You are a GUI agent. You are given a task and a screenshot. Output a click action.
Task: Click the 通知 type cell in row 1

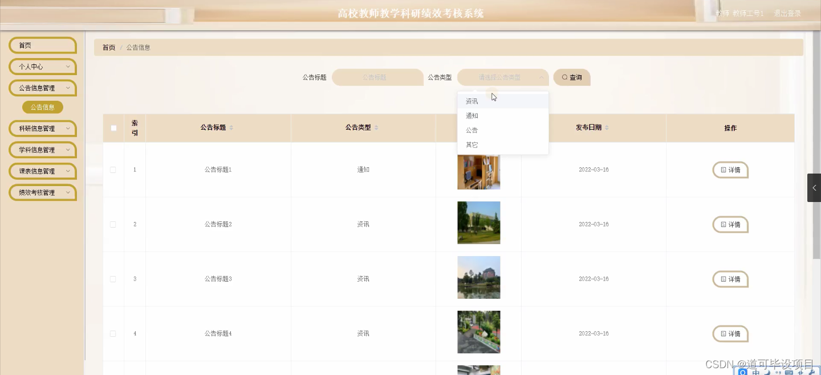click(363, 170)
